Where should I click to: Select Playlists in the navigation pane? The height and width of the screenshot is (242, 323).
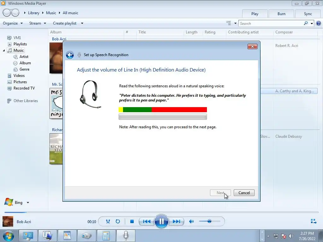tap(20, 44)
